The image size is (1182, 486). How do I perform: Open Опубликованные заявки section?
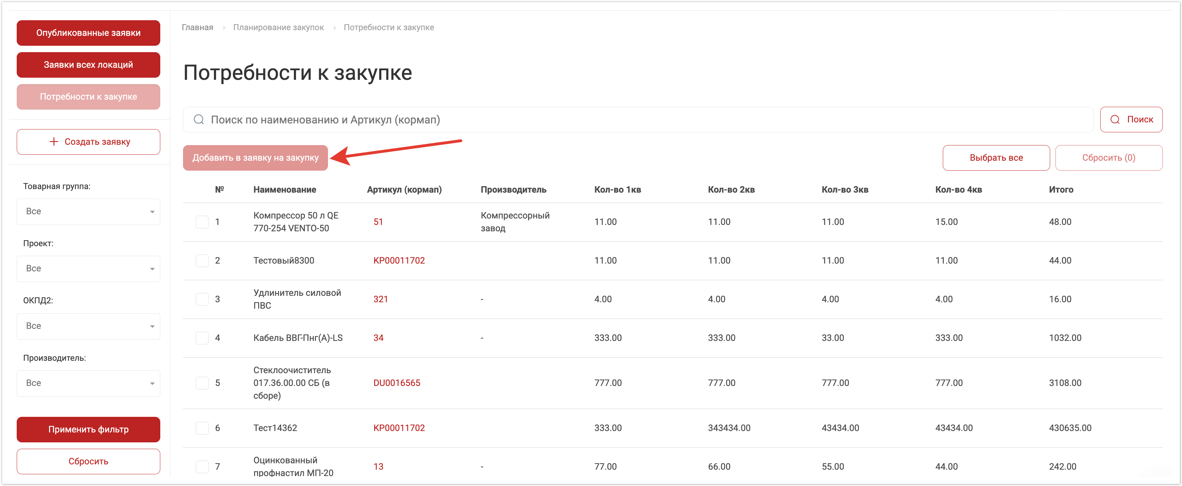coord(88,33)
